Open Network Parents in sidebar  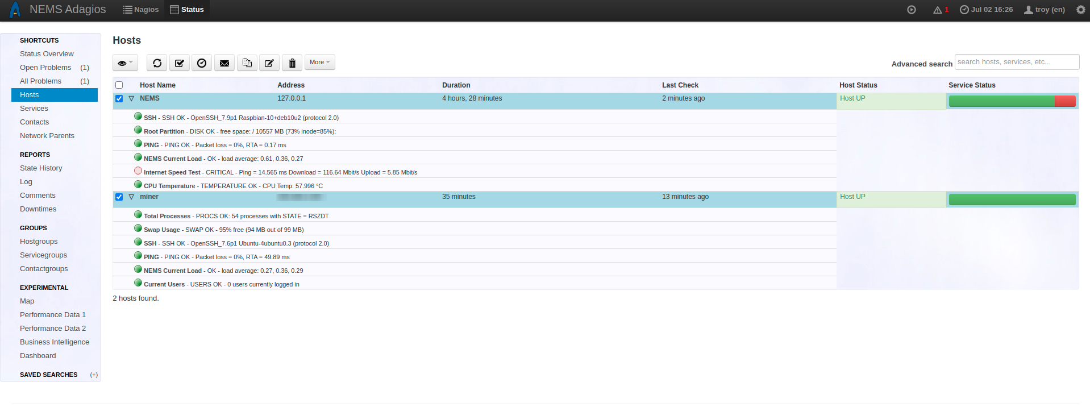tap(47, 136)
